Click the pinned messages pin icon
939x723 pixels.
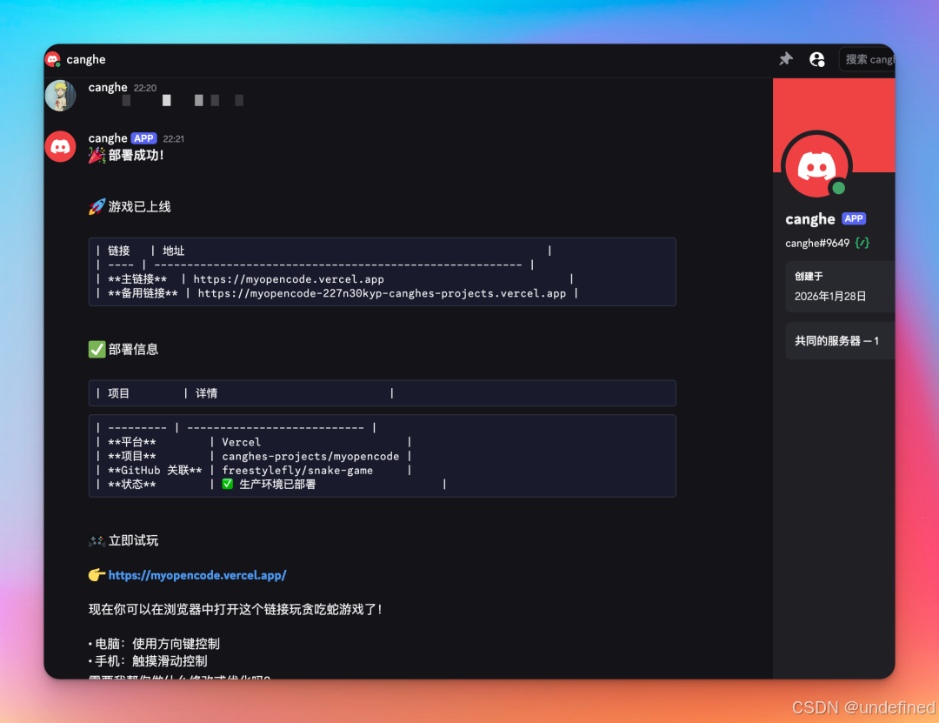(x=785, y=59)
